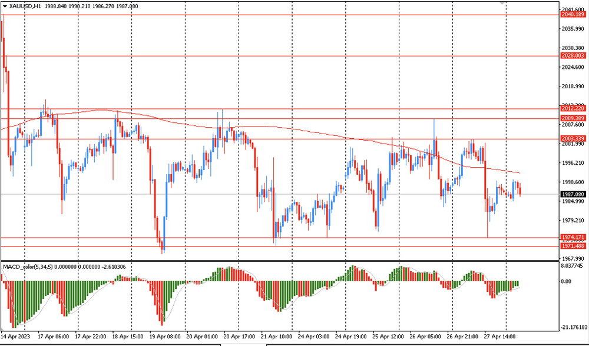Select the 2040.189 red price label
Viewport: 589px width, 346px height.
pos(573,15)
